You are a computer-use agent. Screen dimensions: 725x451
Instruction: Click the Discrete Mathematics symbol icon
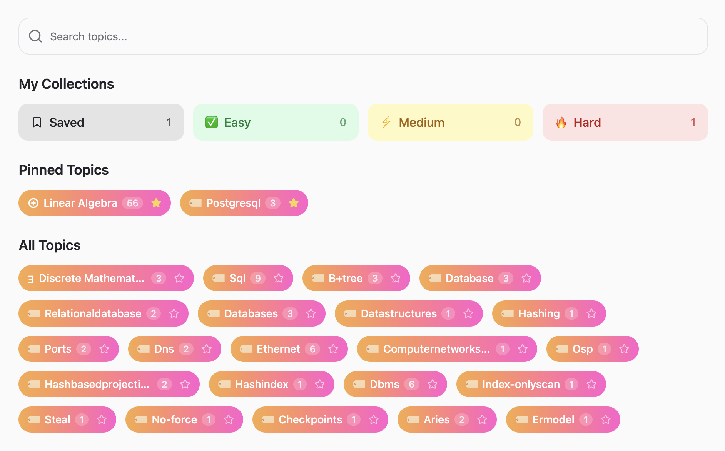tap(31, 279)
